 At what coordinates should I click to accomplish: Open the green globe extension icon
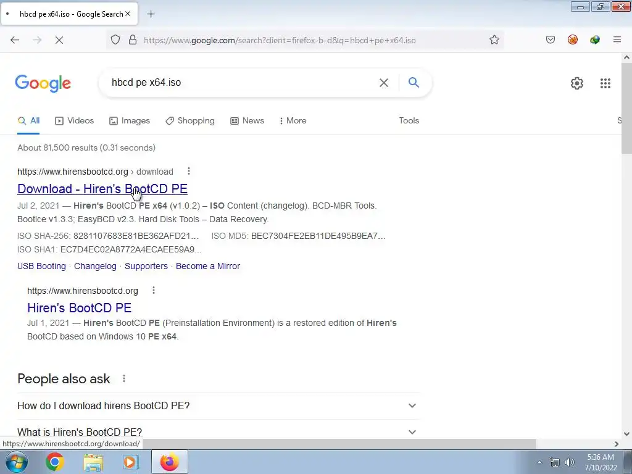coord(595,39)
